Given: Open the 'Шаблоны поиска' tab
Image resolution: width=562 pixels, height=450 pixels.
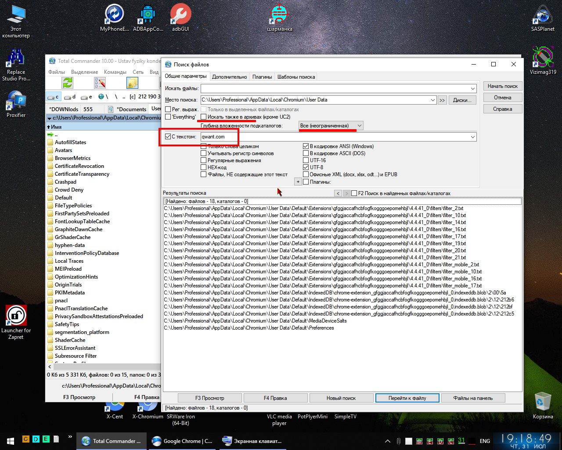Looking at the screenshot, I should pyautogui.click(x=296, y=77).
